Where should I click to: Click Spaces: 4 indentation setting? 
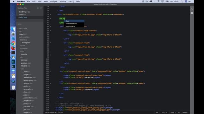point(185,112)
